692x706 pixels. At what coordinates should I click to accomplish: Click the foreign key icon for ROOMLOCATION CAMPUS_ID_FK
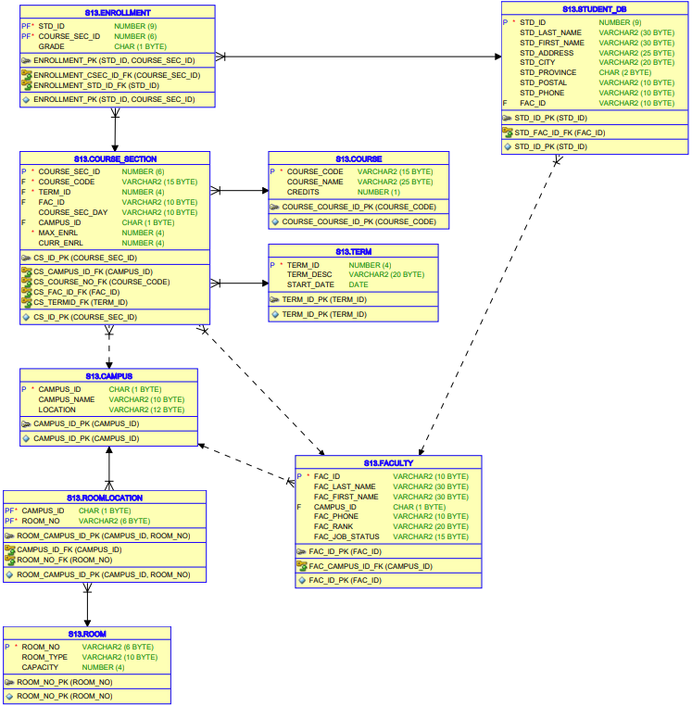click(10, 549)
